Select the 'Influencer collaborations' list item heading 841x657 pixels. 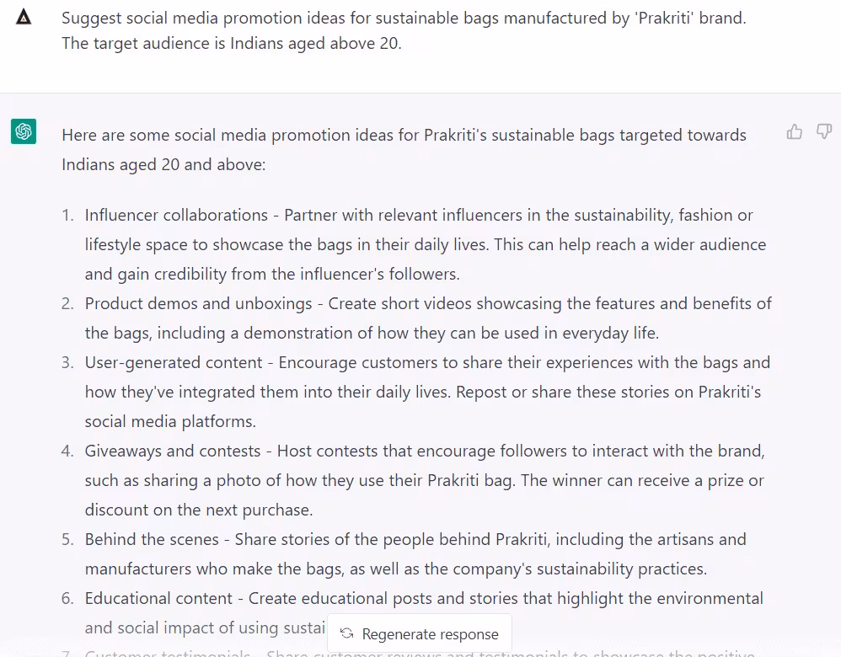point(175,215)
